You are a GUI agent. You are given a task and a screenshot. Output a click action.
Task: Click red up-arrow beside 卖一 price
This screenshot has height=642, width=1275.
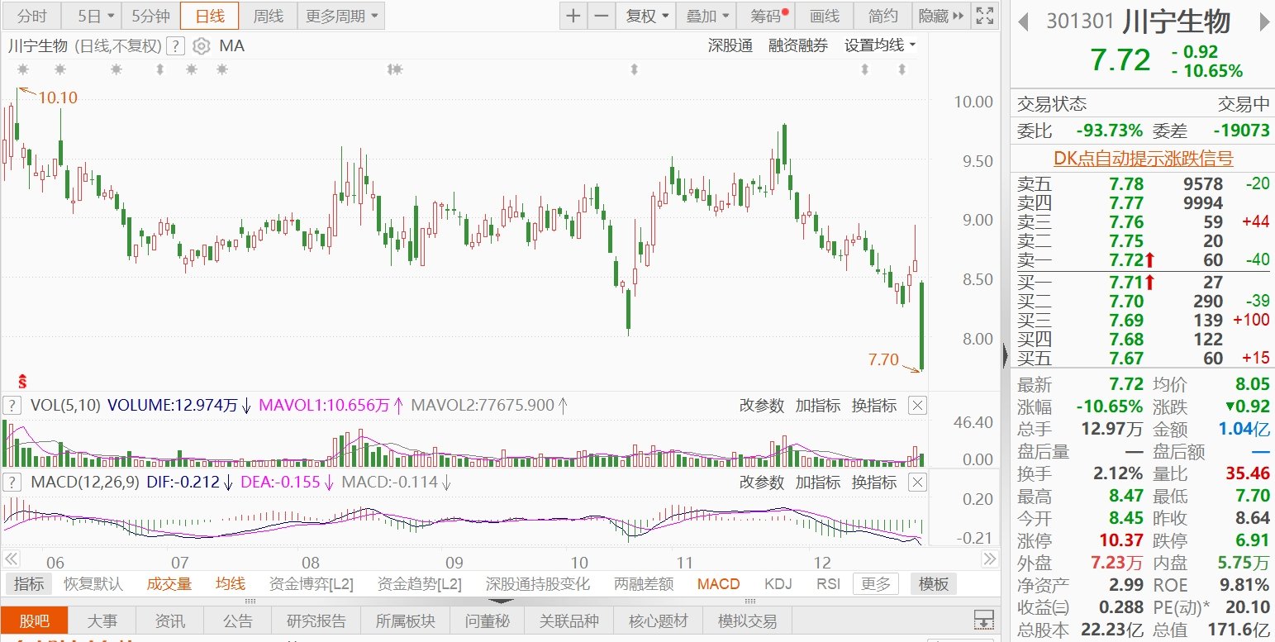point(1149,261)
